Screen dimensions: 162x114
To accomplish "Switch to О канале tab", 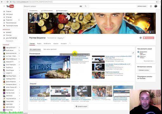I will pos(64,43).
